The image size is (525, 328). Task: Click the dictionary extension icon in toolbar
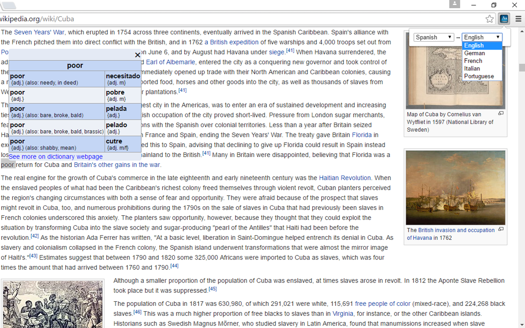(504, 19)
